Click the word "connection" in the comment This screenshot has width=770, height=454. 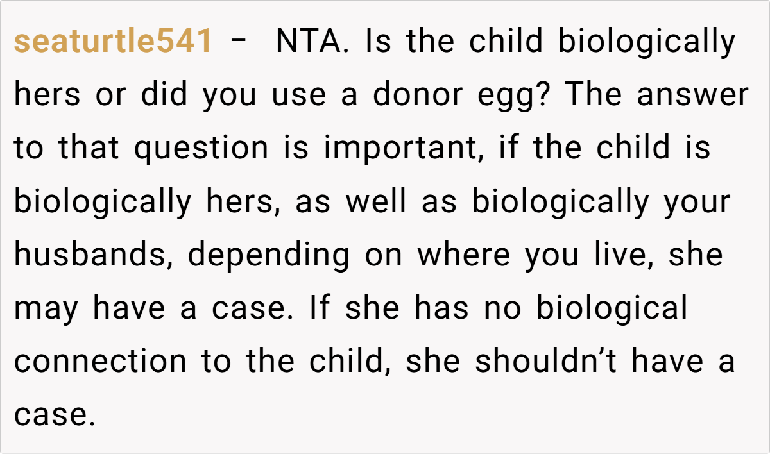coord(101,362)
